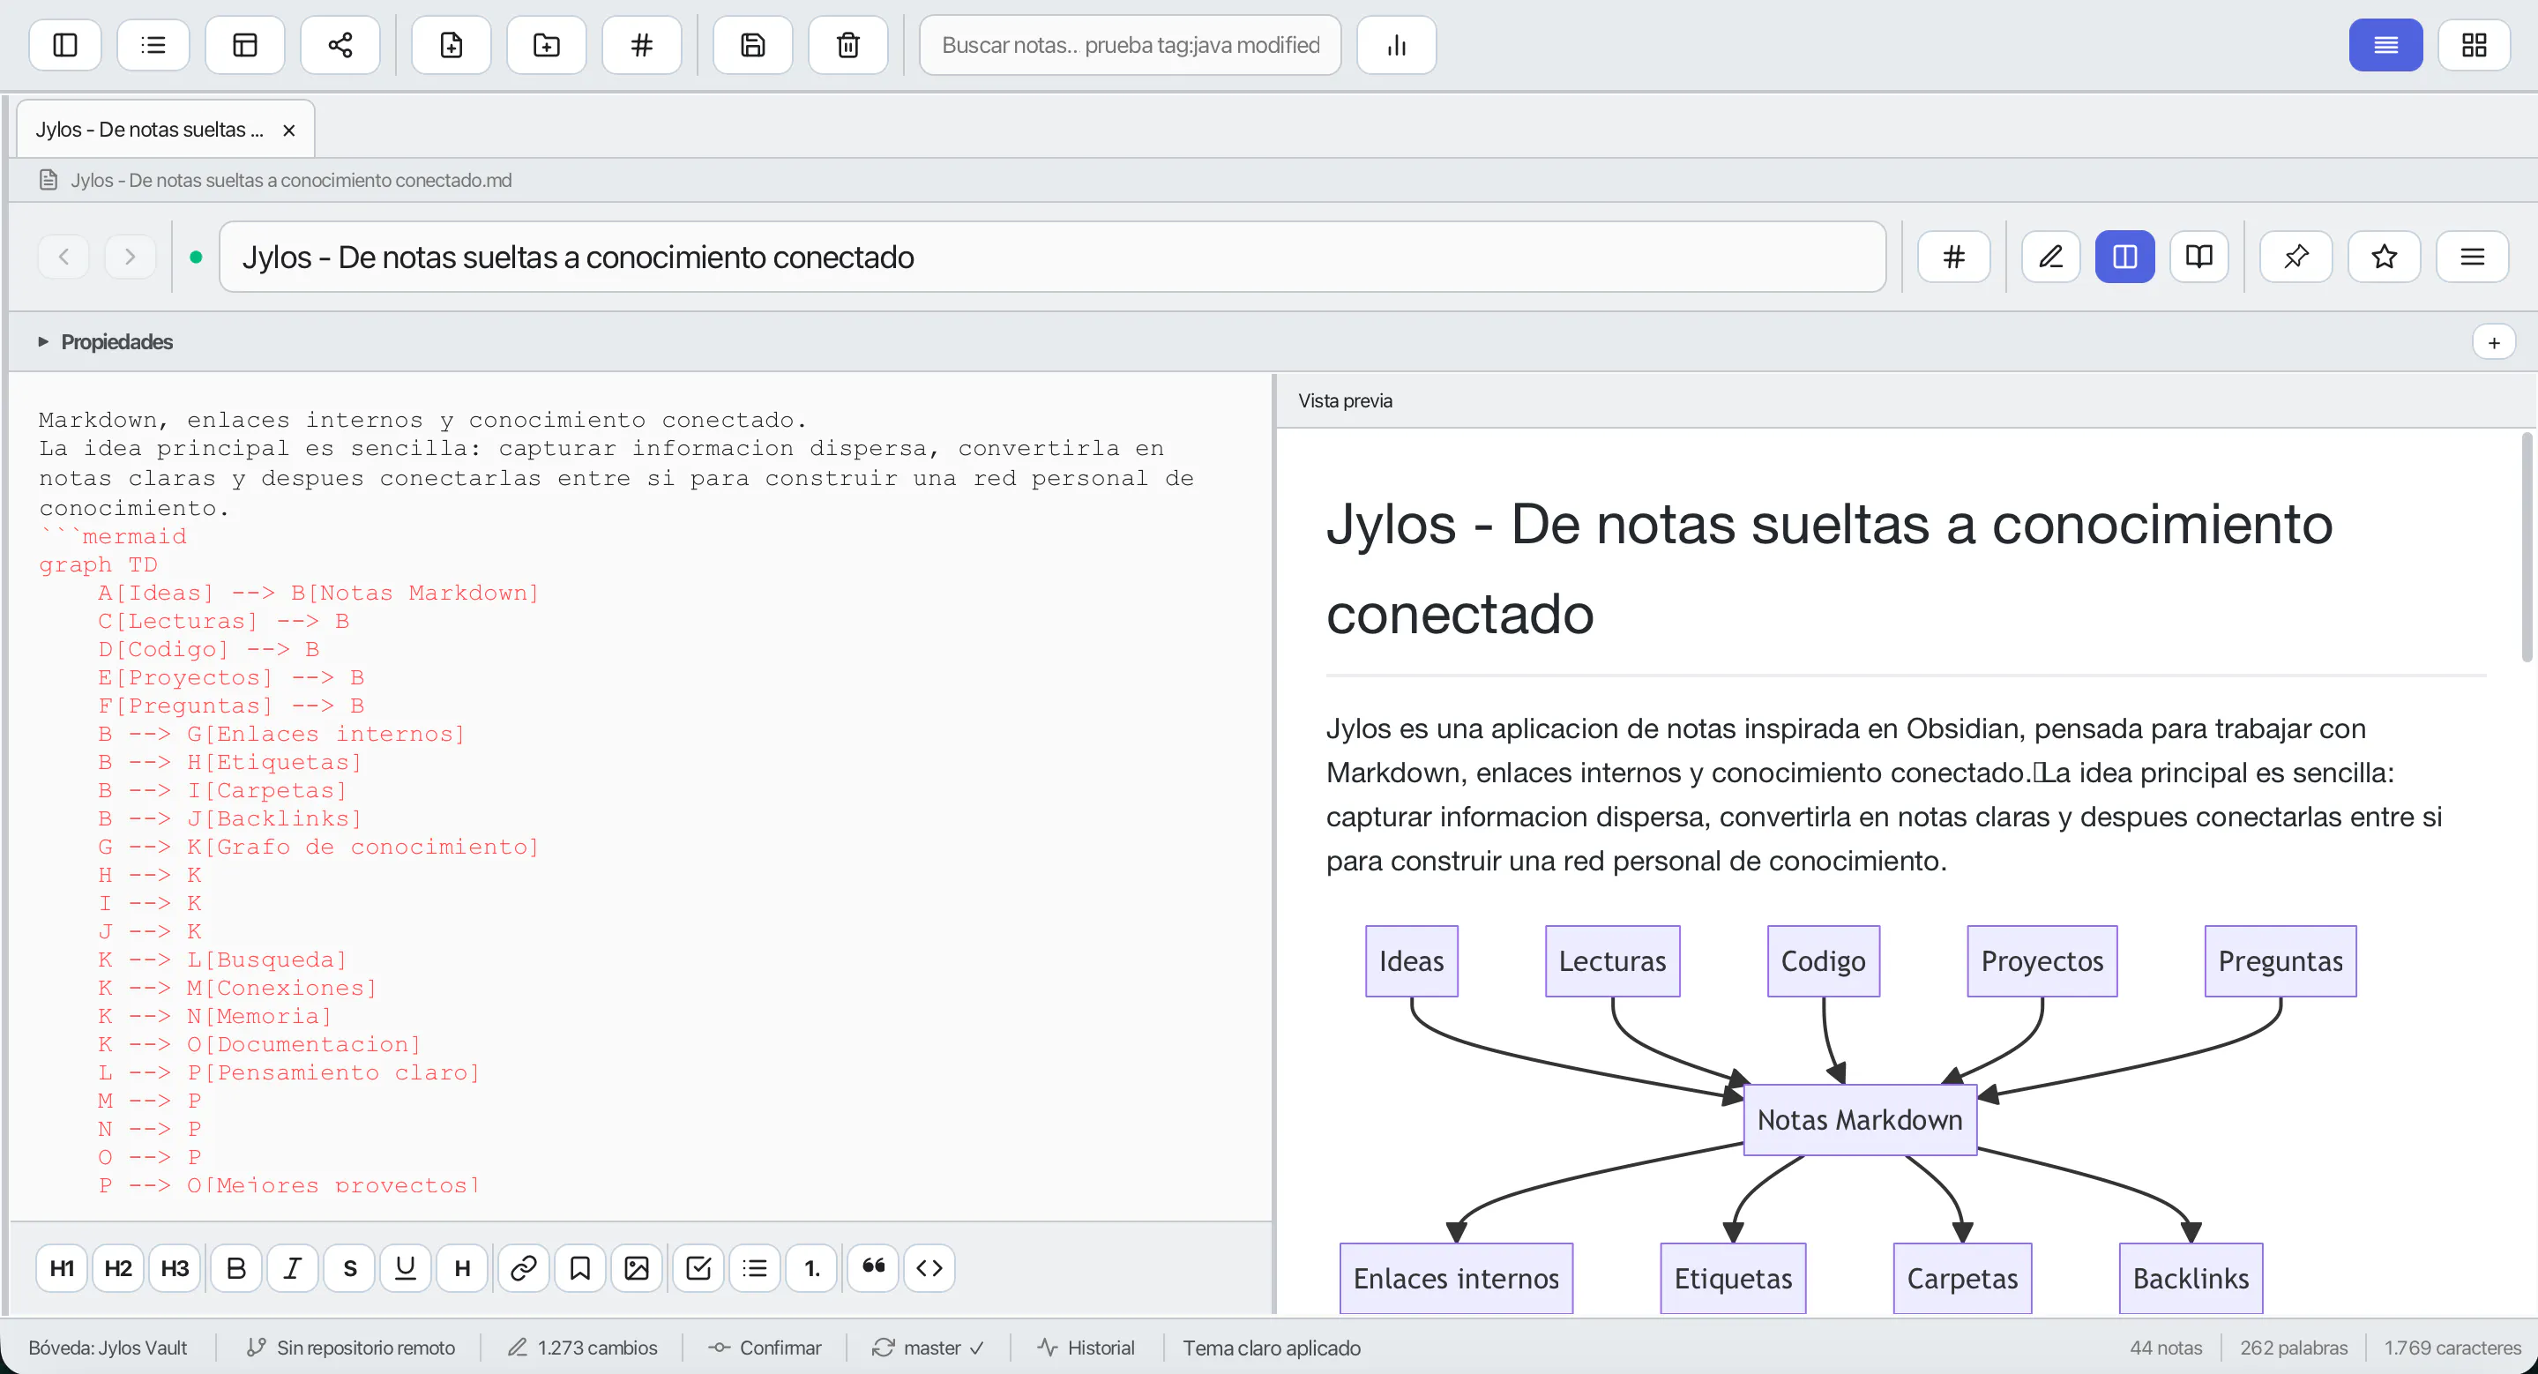Mark the note as favorite star
This screenshot has height=1374, width=2538.
coord(2385,257)
